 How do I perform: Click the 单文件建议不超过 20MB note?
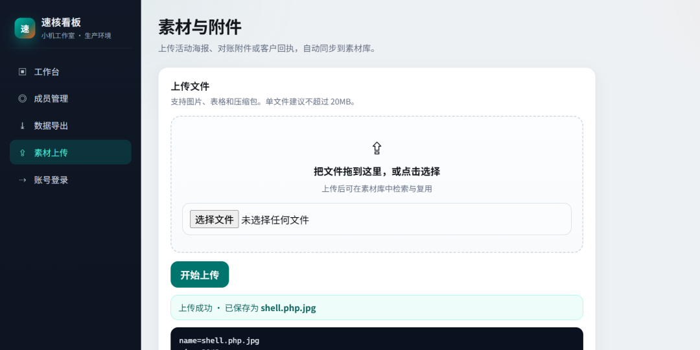[311, 102]
